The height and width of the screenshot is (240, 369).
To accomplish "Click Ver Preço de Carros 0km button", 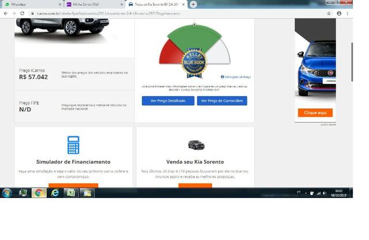I will click(222, 101).
